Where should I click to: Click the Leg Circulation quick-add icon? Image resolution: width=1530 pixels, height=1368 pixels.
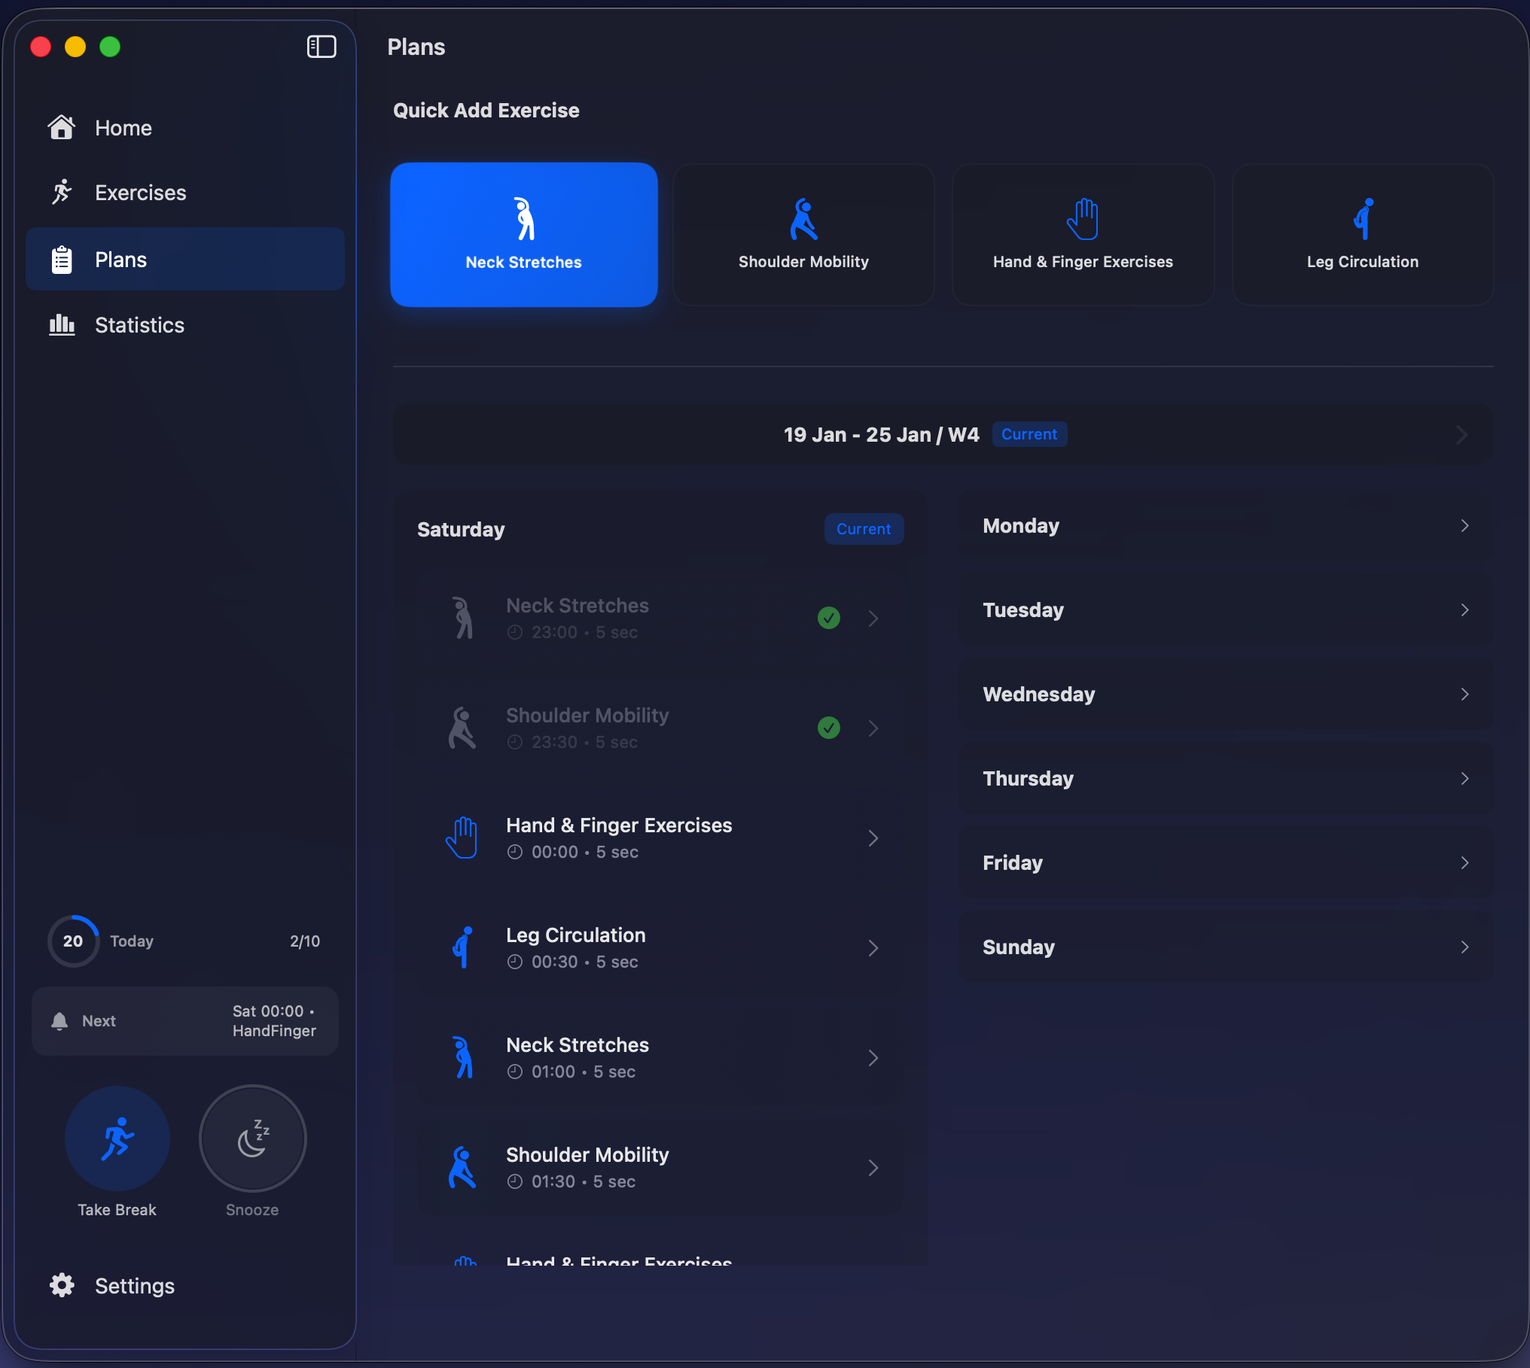(1363, 219)
